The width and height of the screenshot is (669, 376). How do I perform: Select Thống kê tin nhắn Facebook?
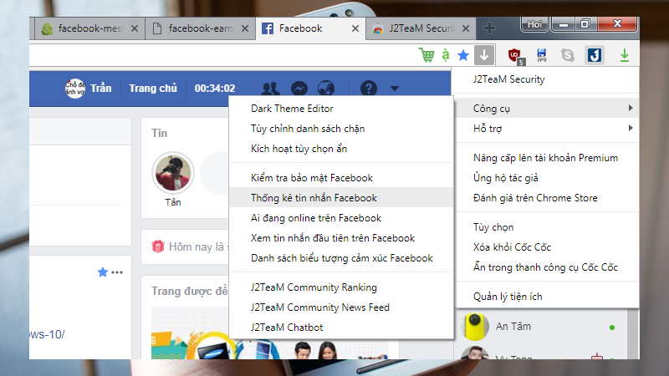pos(314,198)
